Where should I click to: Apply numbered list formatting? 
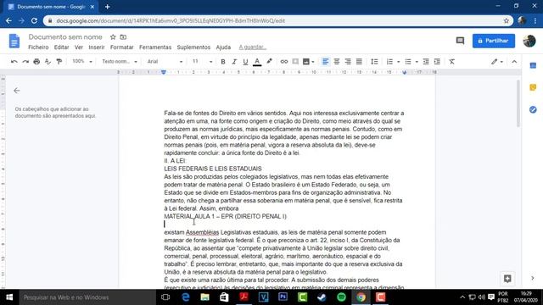tap(389, 62)
